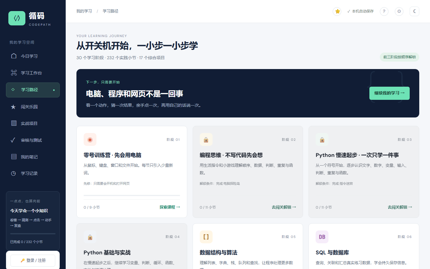Click red target icon on 阶段 01 card

tap(90, 140)
